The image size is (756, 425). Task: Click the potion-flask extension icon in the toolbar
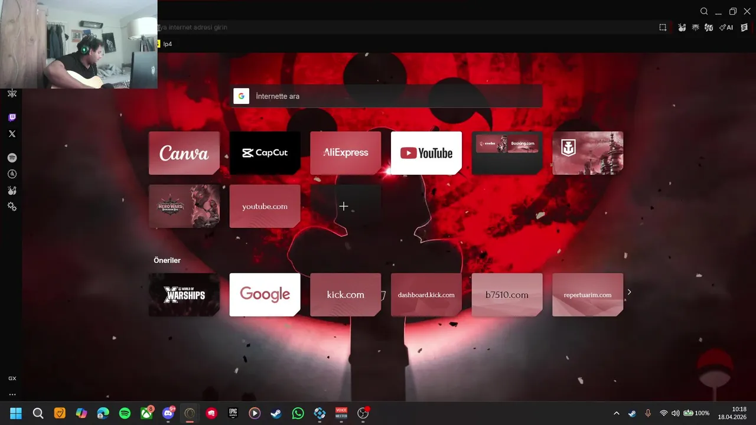point(682,27)
